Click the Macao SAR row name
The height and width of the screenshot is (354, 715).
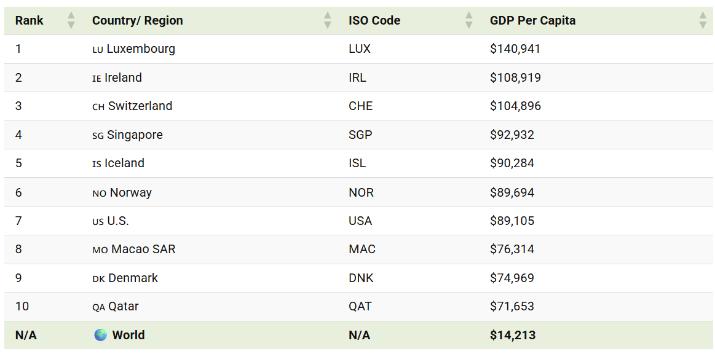coord(143,249)
